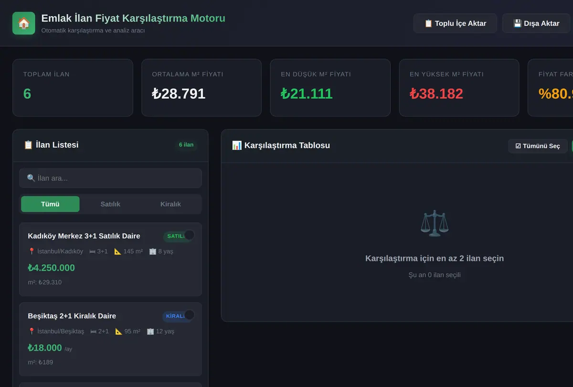Image resolution: width=573 pixels, height=387 pixels.
Task: Click the İlan Listesi panel heading
Action: click(51, 145)
